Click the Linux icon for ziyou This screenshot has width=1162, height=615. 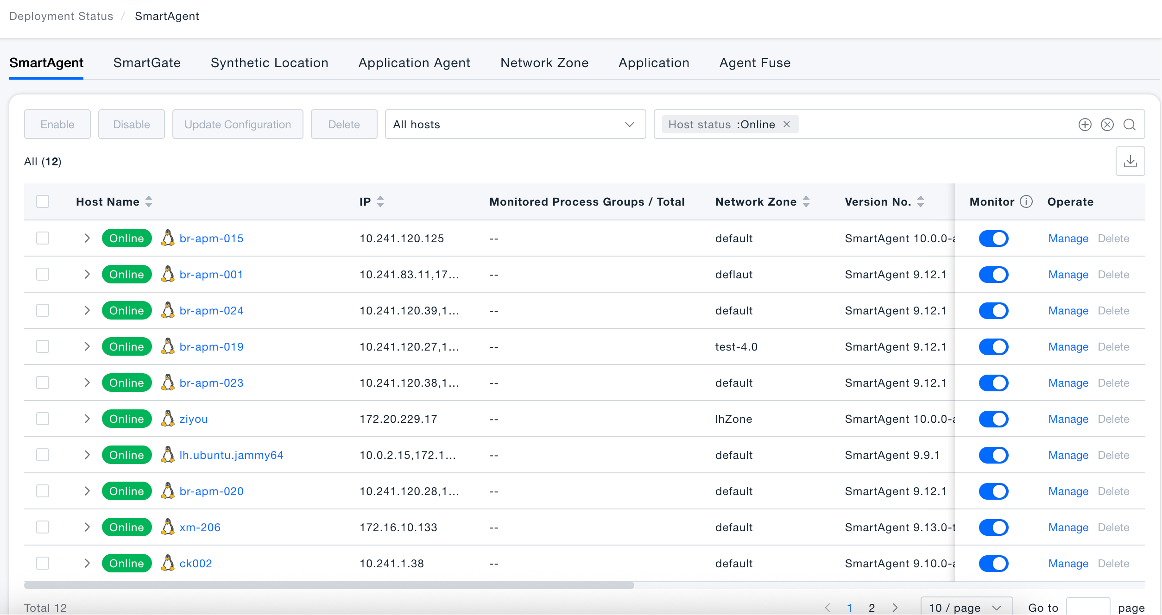[x=167, y=419]
